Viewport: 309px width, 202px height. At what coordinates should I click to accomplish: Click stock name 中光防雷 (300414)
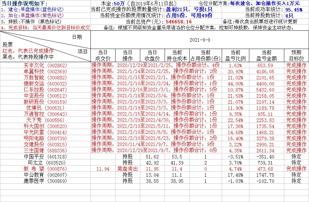tap(45, 132)
